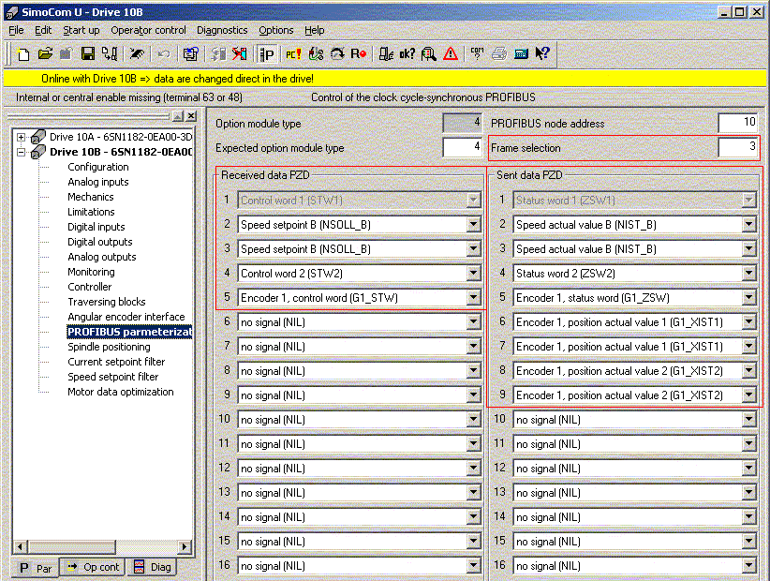Open the Start up menu
This screenshot has height=581, width=770.
[x=81, y=30]
